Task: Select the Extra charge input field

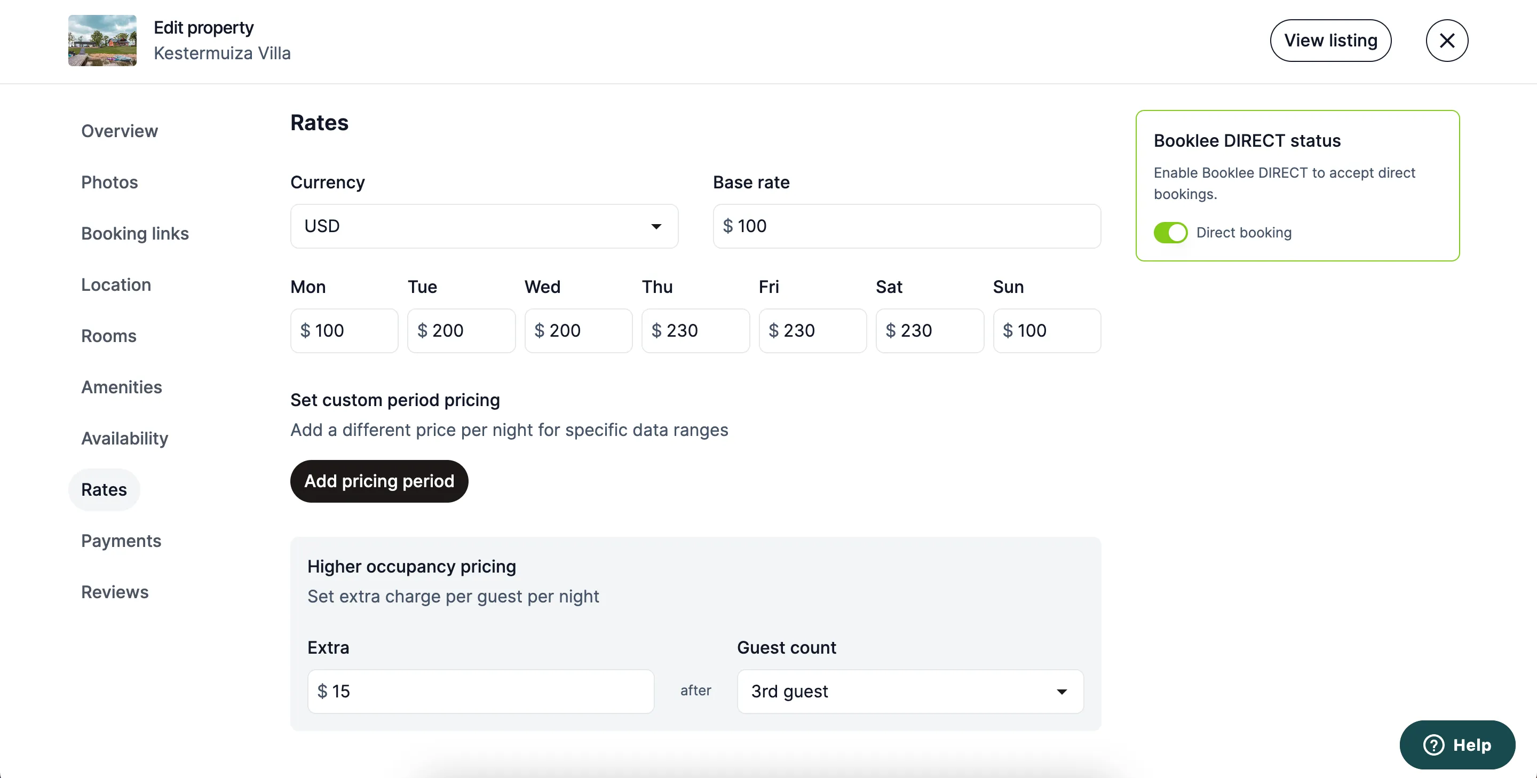Action: 480,692
